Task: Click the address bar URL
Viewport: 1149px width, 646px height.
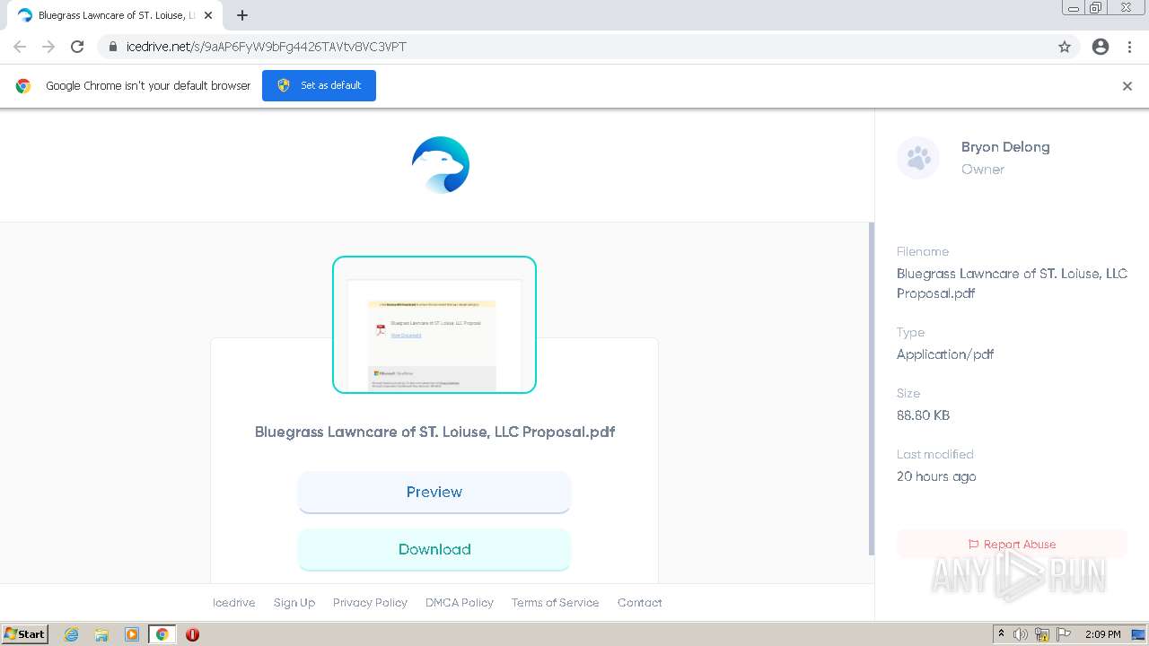Action: [267, 47]
